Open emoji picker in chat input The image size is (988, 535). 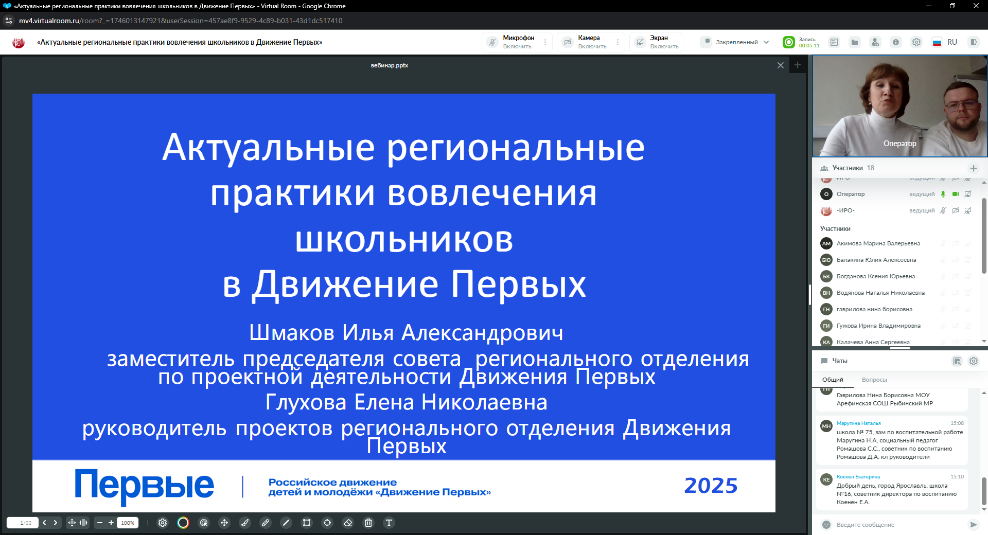point(826,525)
